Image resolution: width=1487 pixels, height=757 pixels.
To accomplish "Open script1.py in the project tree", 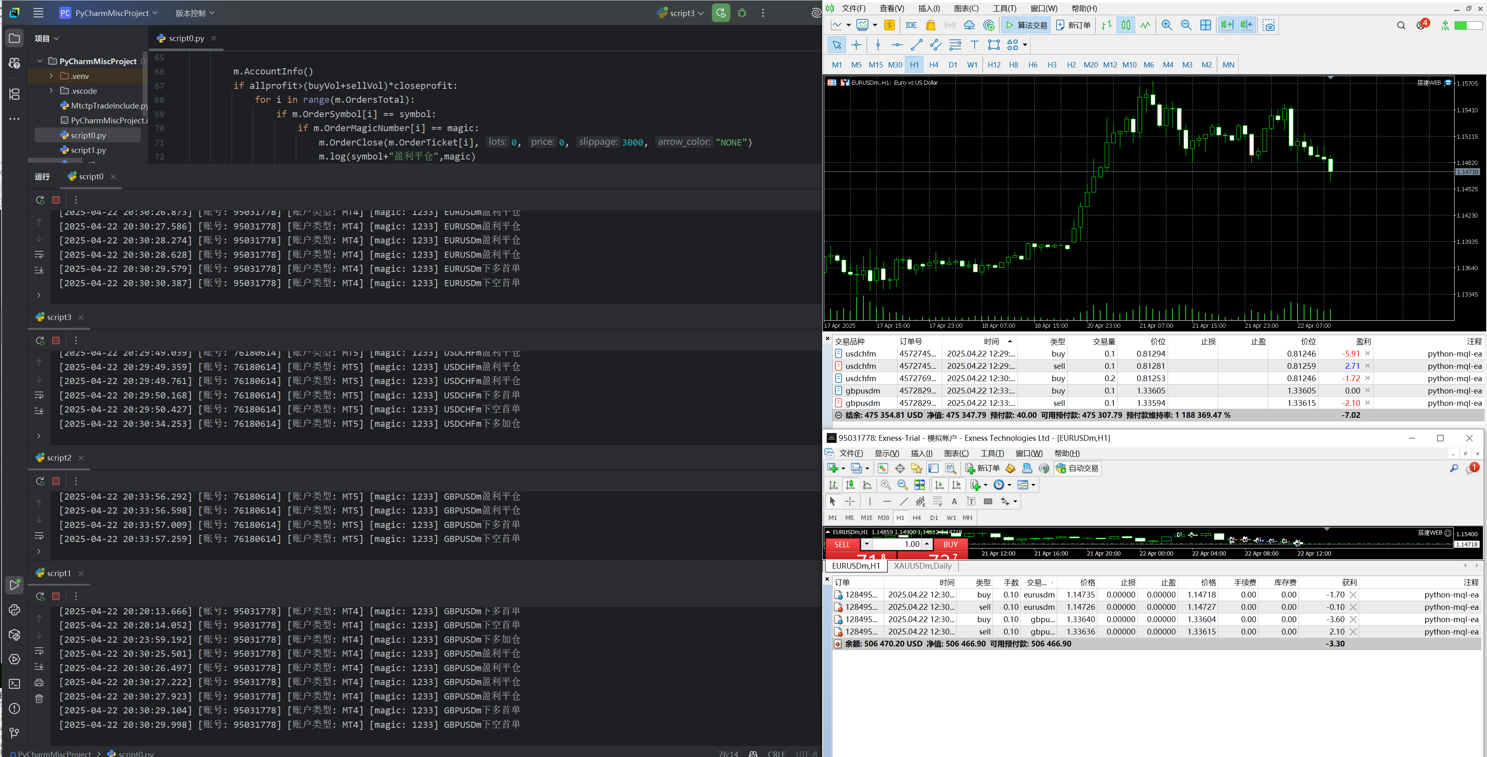I will tap(88, 150).
